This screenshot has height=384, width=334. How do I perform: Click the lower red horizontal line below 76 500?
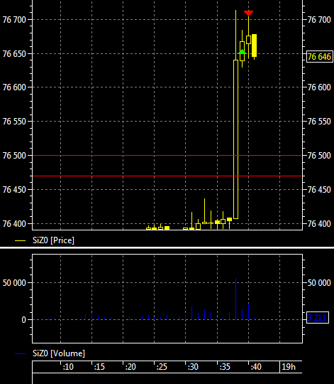pos(167,176)
